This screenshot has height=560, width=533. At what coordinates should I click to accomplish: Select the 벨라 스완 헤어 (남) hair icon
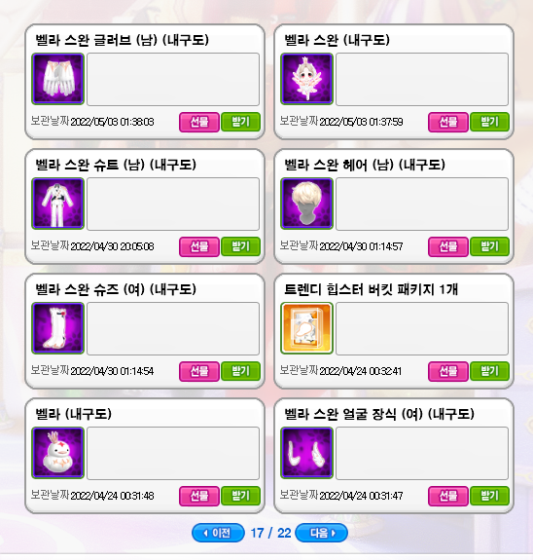click(x=306, y=204)
